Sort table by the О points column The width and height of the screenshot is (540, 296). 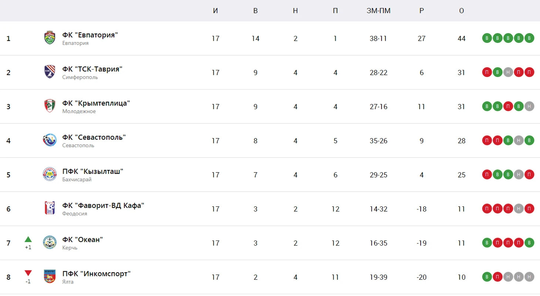(461, 11)
